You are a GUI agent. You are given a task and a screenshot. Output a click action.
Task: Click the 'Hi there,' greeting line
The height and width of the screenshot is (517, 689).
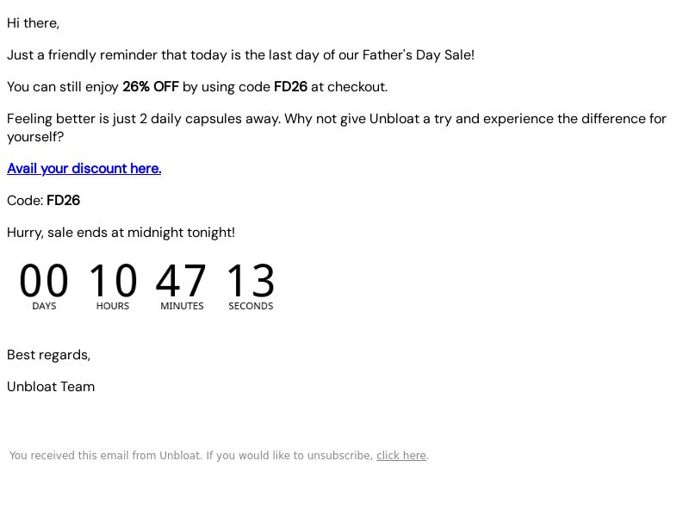click(34, 23)
